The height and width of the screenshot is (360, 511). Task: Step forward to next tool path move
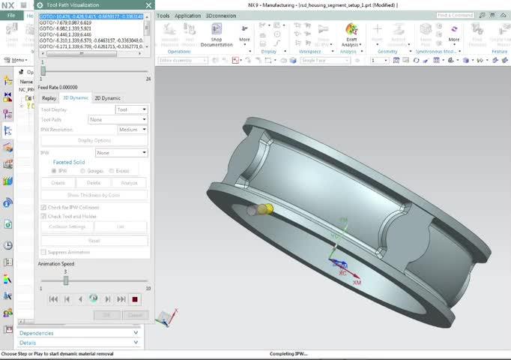(x=108, y=298)
